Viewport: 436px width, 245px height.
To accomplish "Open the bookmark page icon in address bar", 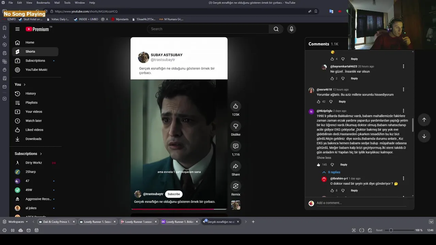I will 316,11.
